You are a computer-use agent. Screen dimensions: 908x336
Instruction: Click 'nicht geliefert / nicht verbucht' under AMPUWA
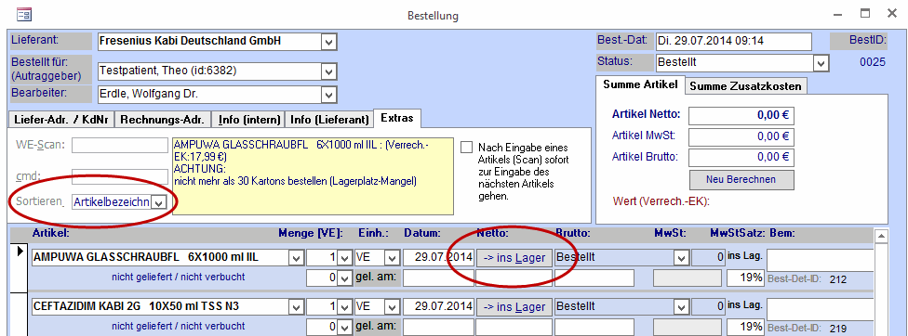(179, 278)
